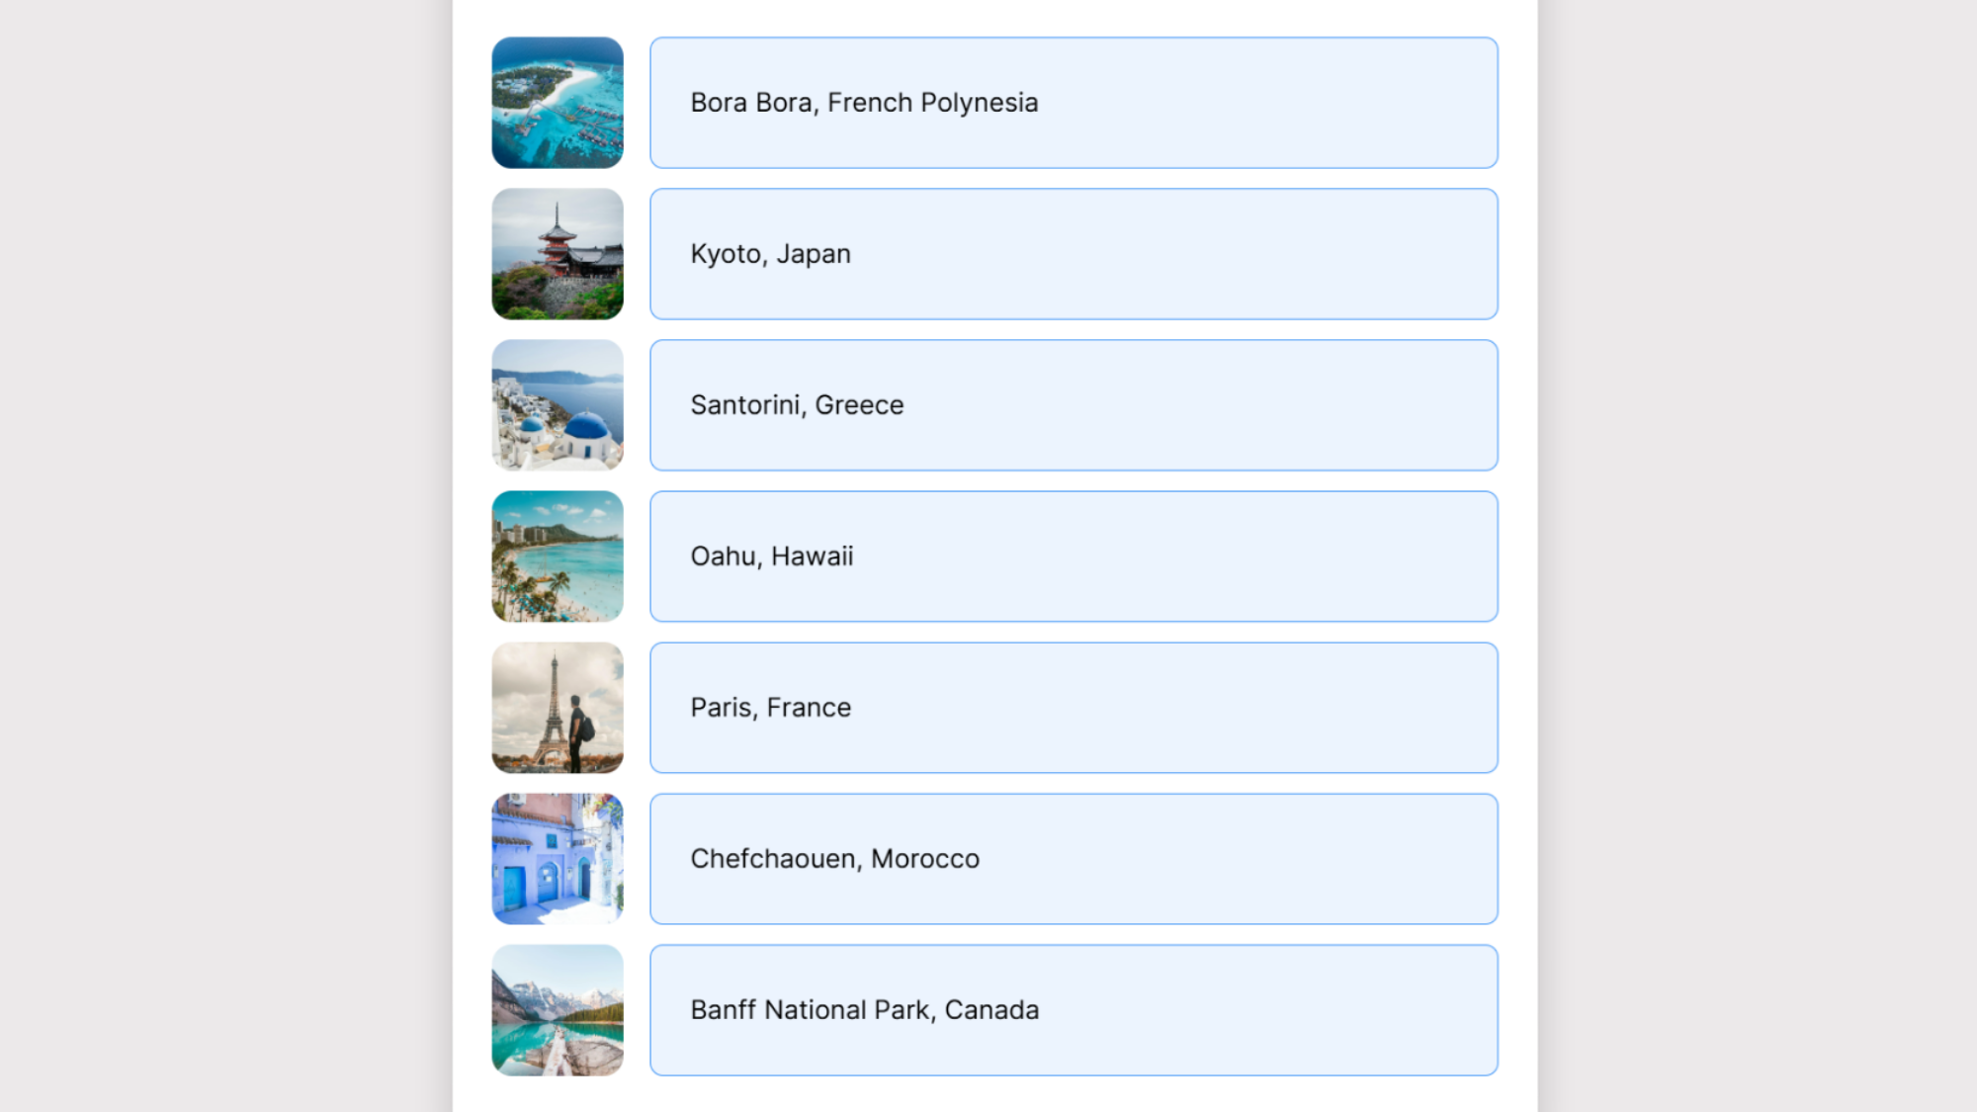Click the text label Chefchaouen, Morocco
The image size is (1977, 1112).
834,858
